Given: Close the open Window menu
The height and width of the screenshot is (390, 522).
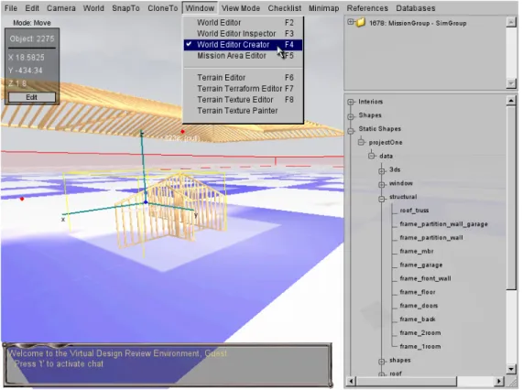Looking at the screenshot, I should coord(200,8).
